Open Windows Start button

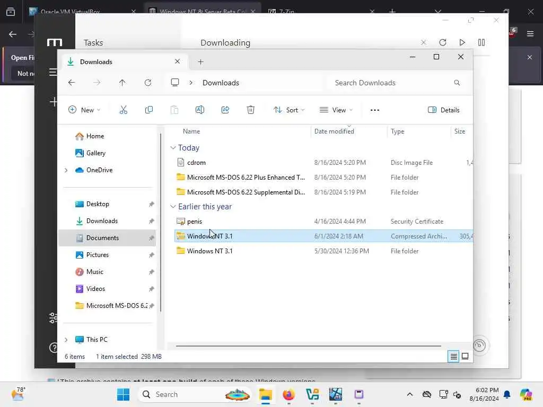click(x=123, y=394)
